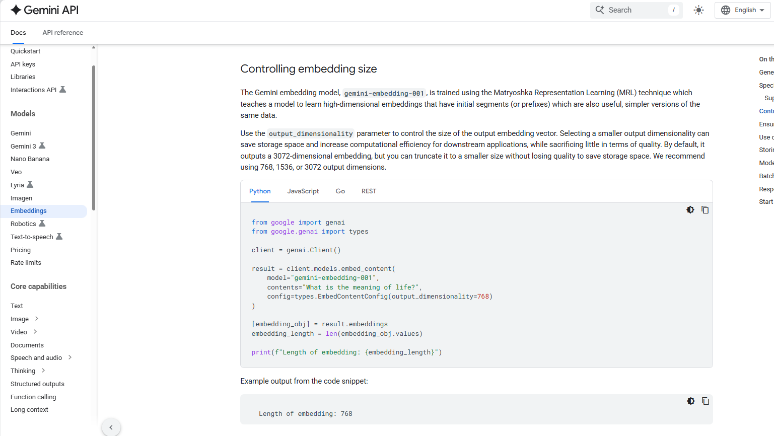Collapse the sidebar with chevron button

[x=111, y=427]
